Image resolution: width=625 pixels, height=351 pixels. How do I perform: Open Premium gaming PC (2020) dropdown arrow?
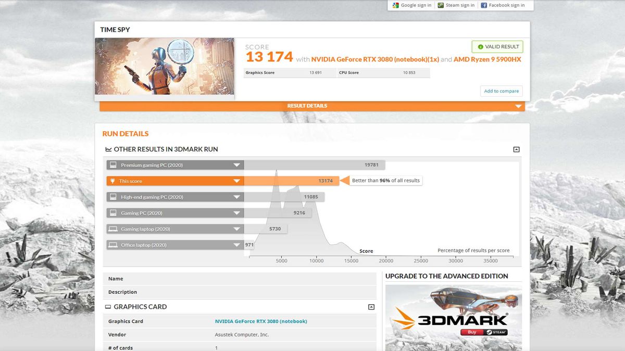click(x=237, y=165)
